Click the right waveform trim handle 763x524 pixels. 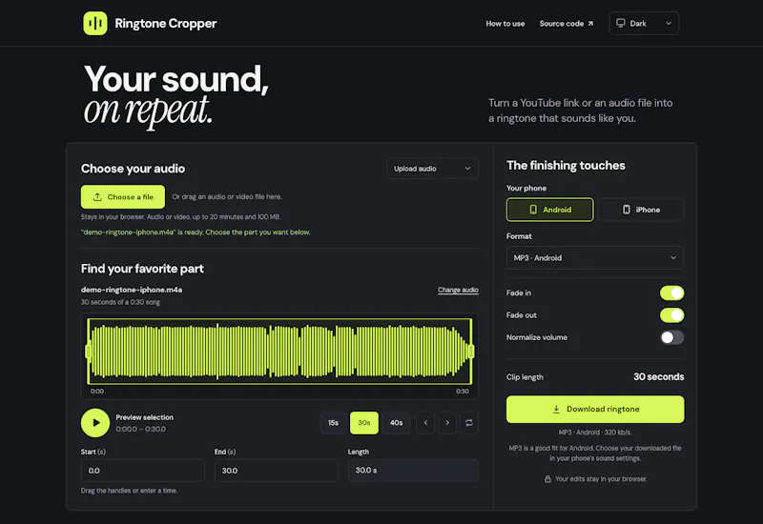(x=470, y=352)
